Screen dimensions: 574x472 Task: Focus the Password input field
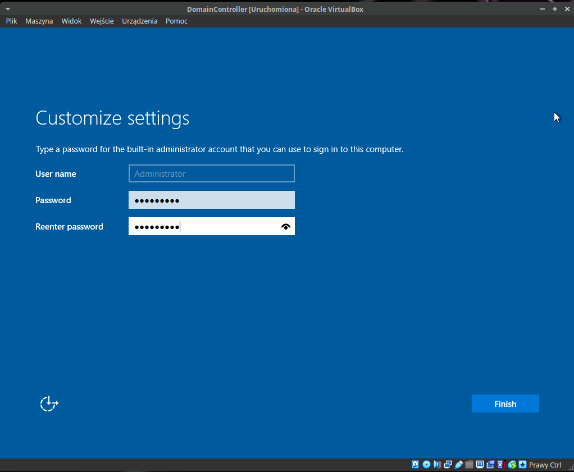[212, 200]
